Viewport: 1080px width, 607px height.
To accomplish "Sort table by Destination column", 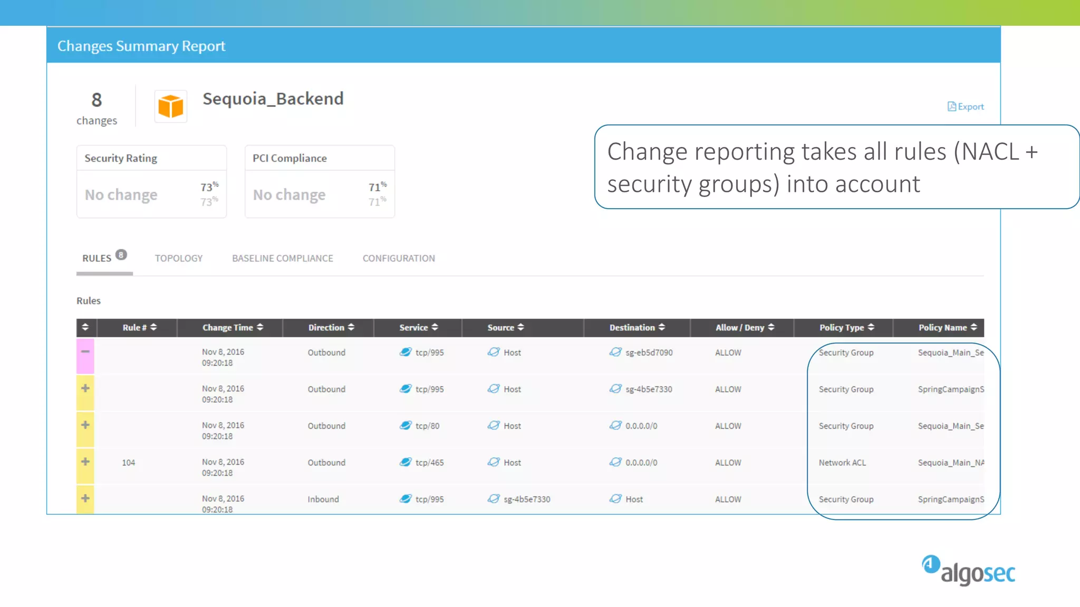I will [637, 327].
